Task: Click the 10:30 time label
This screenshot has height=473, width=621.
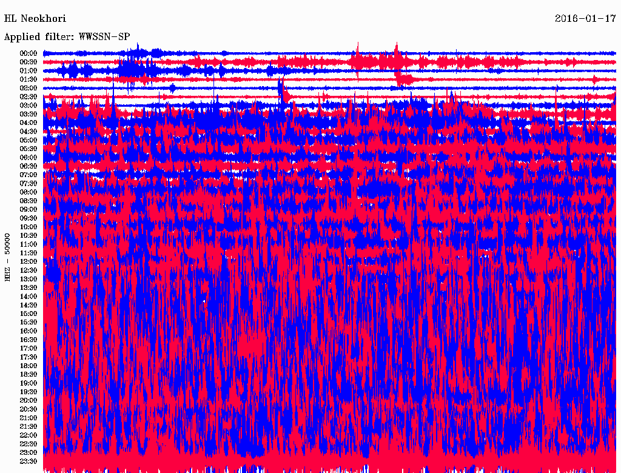Action: coord(29,235)
